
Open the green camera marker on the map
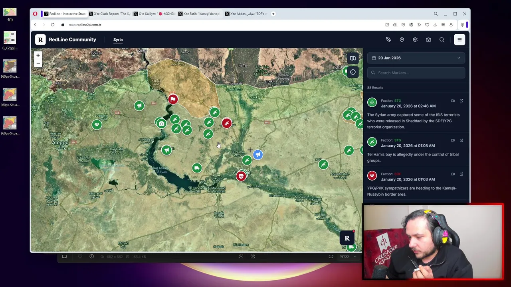[x=161, y=124]
